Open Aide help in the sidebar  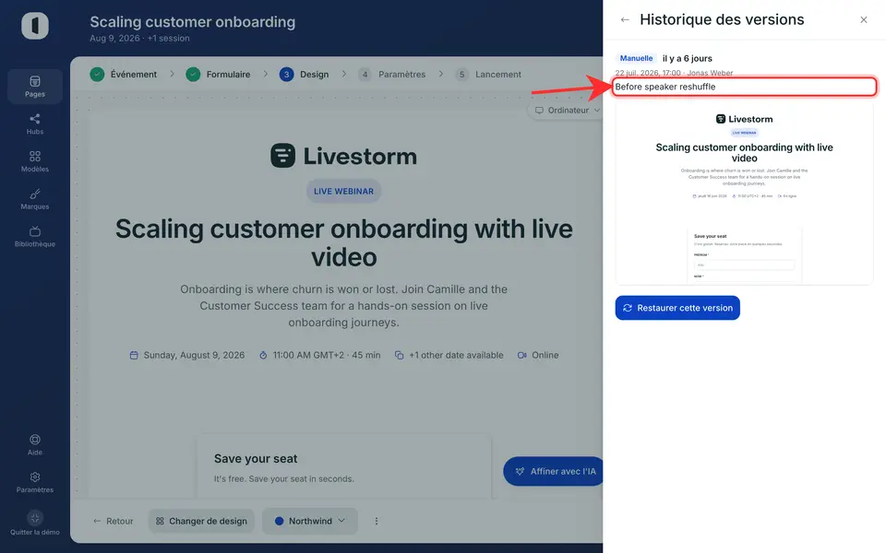[x=35, y=444]
